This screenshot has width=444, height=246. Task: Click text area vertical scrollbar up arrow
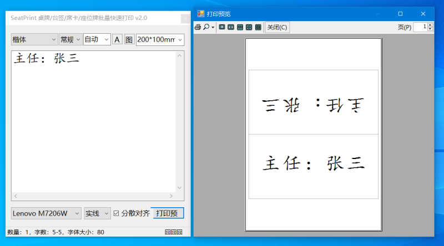tap(179, 55)
